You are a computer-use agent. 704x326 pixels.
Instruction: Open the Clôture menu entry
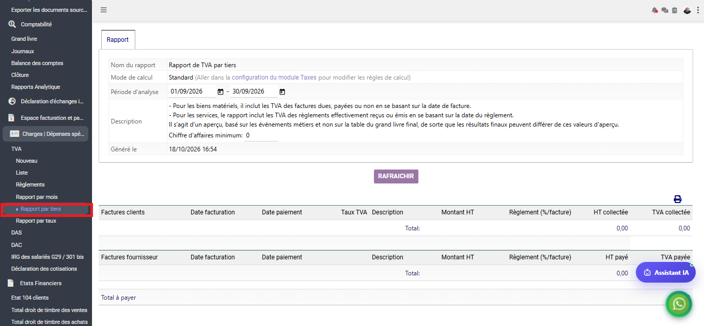pos(20,75)
